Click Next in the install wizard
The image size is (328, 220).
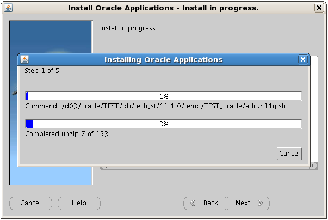pyautogui.click(x=248, y=203)
